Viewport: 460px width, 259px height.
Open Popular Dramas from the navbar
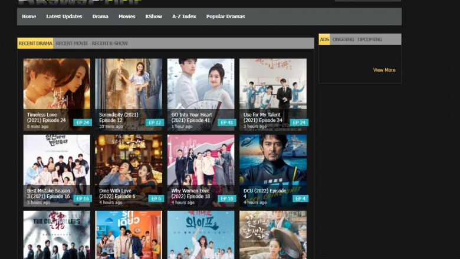225,16
